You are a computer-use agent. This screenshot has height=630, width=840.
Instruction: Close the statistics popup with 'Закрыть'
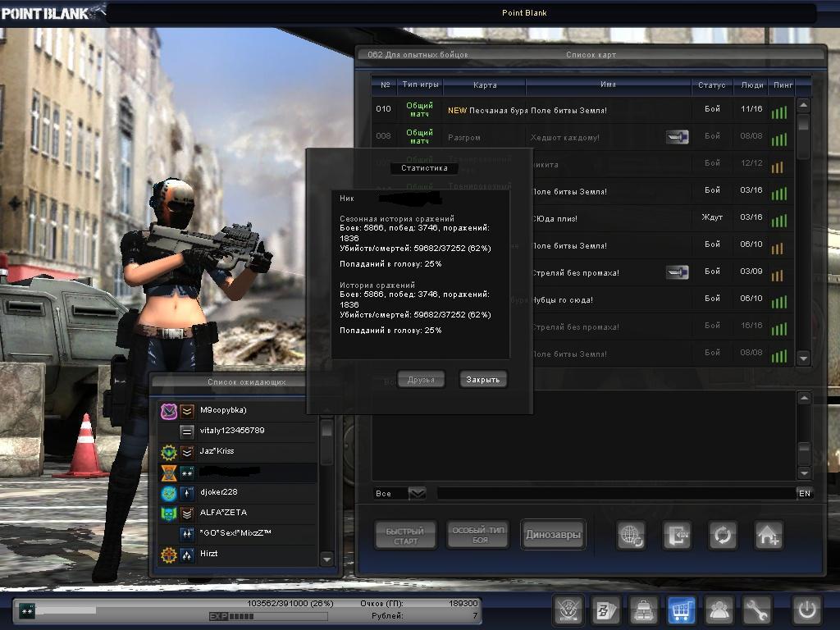(x=483, y=380)
